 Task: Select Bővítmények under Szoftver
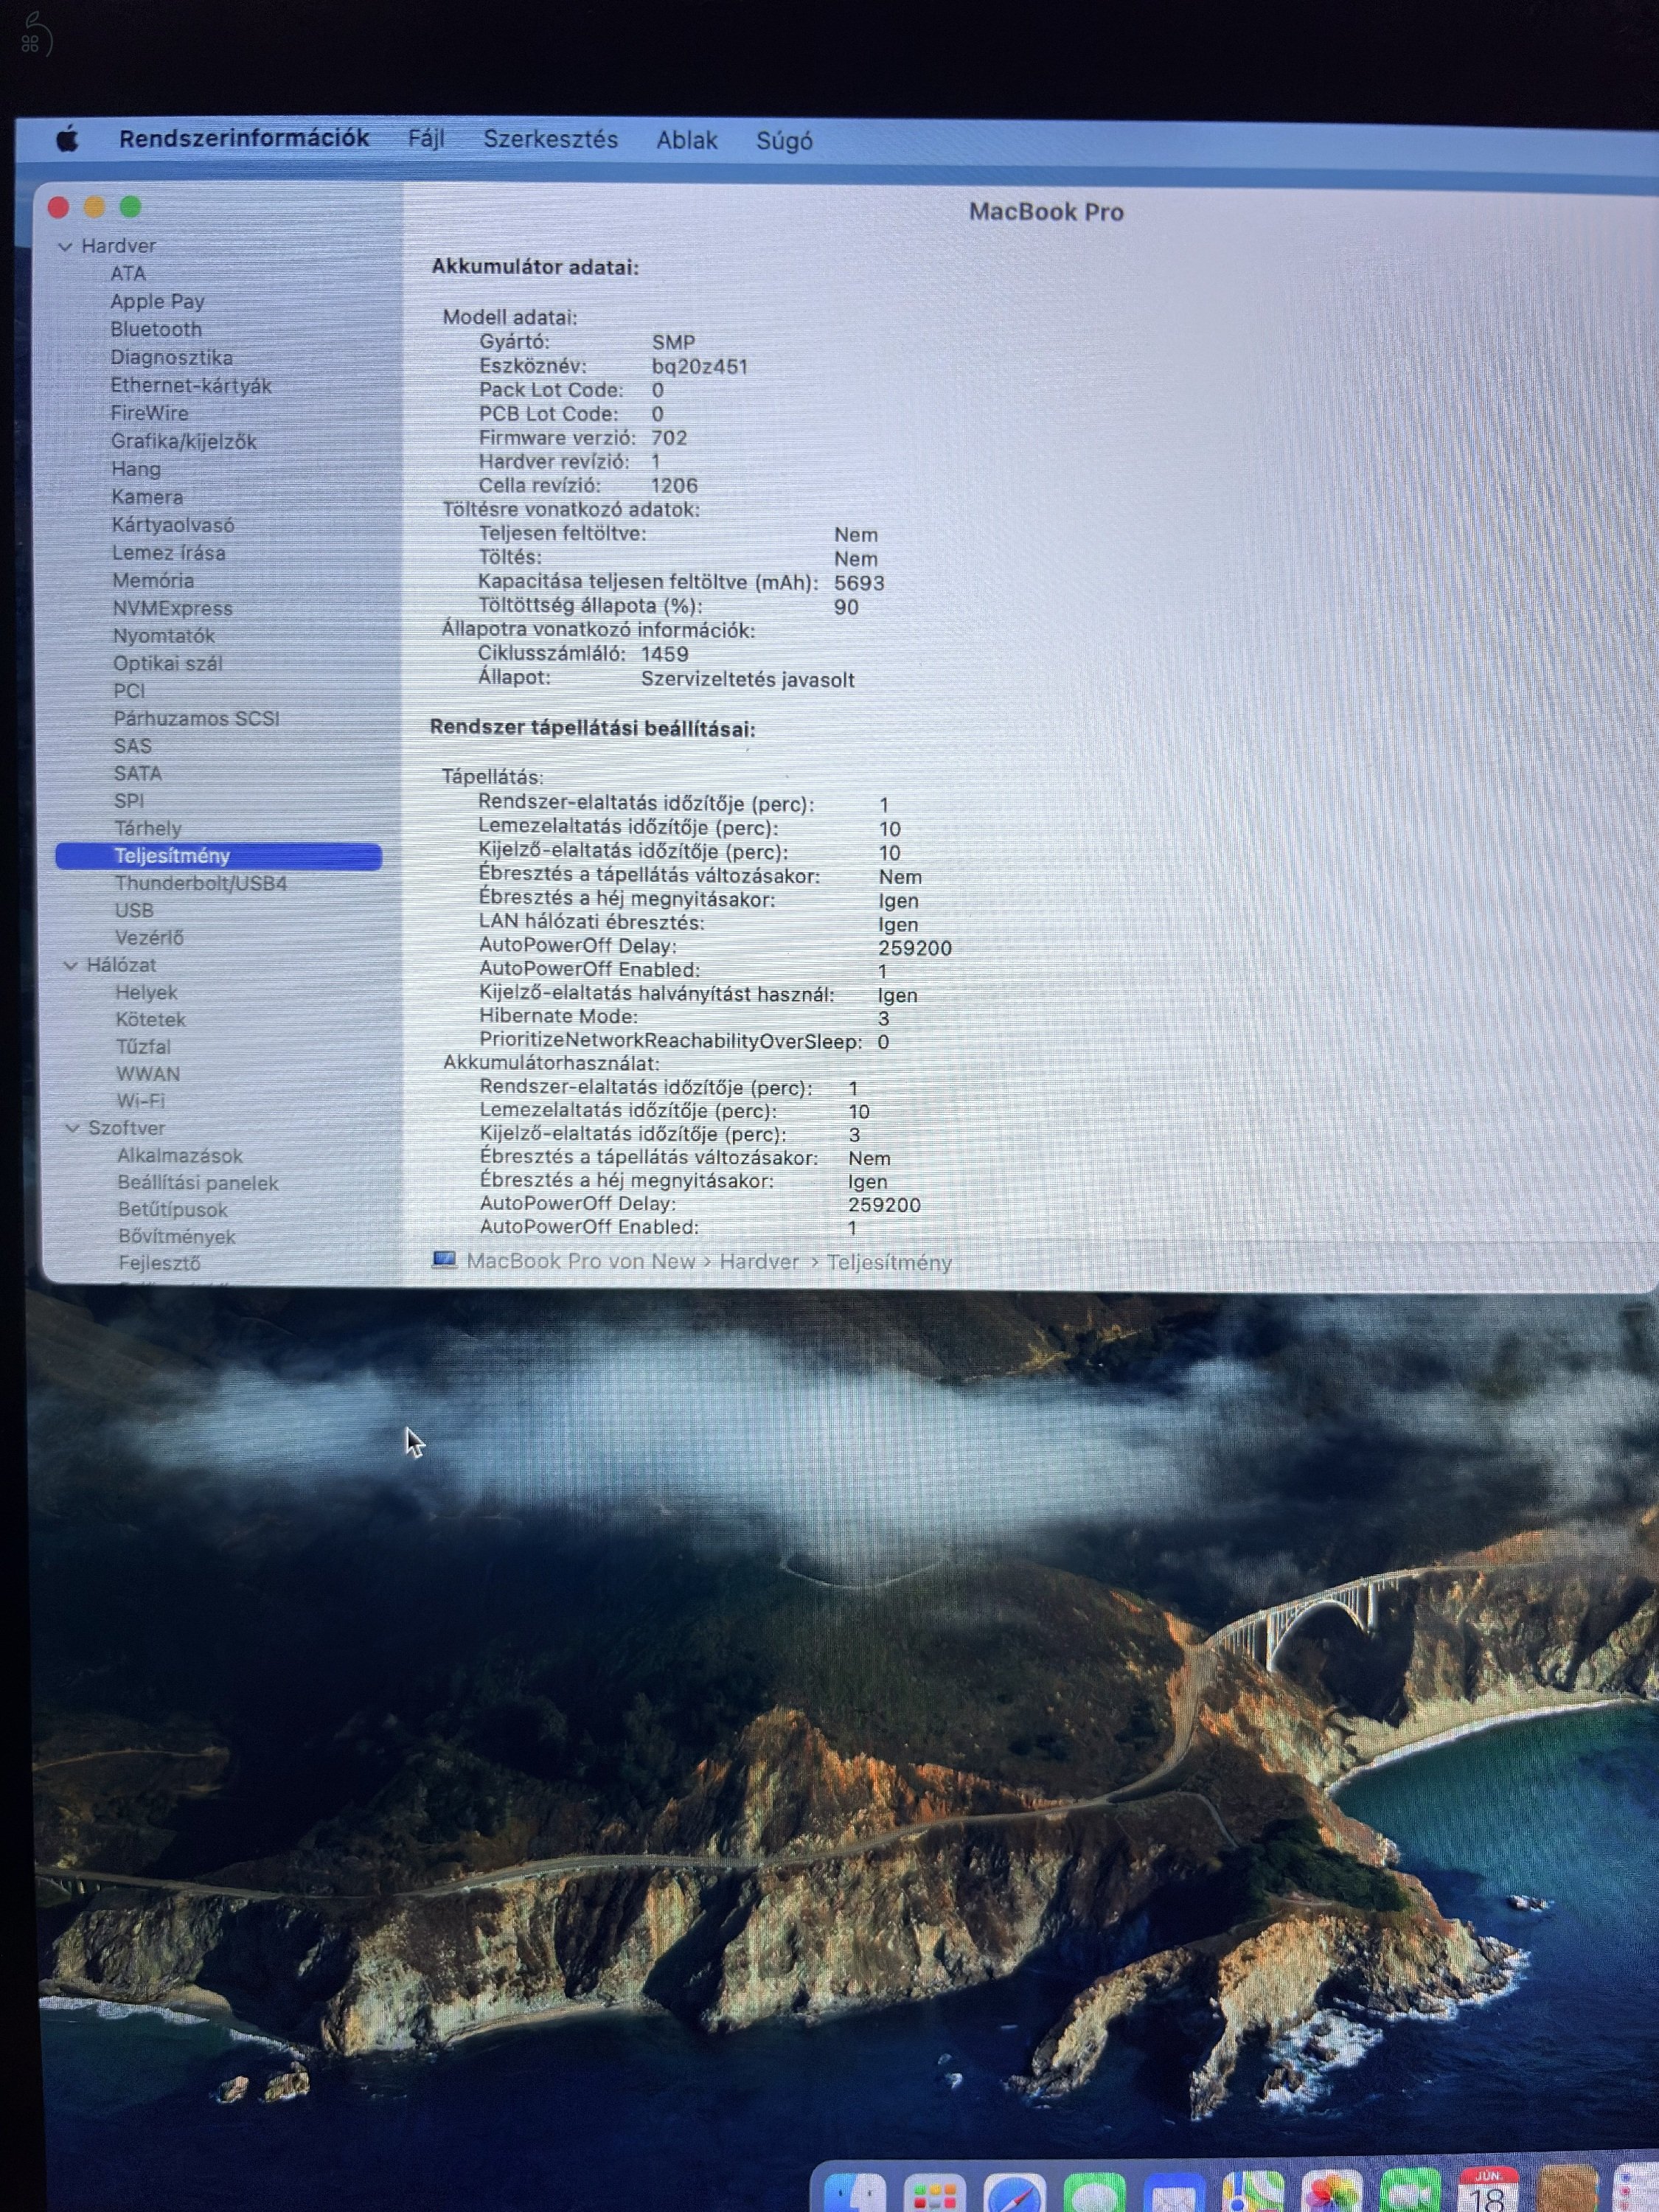tap(177, 1236)
